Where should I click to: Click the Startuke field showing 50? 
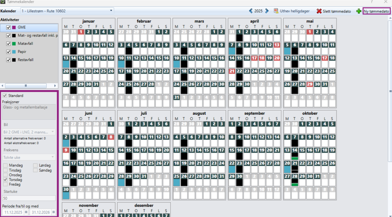[29, 198]
